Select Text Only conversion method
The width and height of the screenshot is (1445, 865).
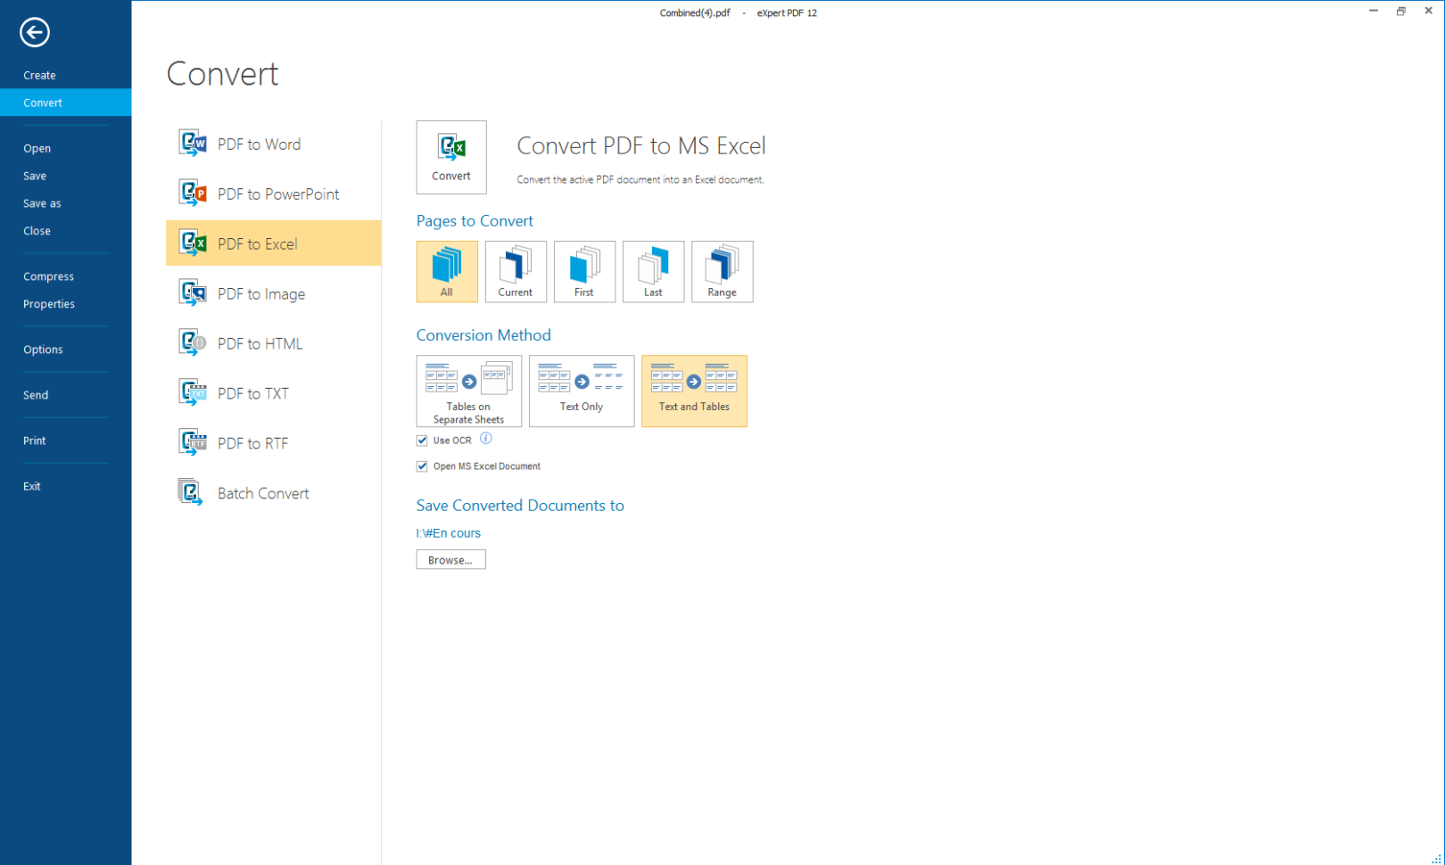click(x=582, y=391)
